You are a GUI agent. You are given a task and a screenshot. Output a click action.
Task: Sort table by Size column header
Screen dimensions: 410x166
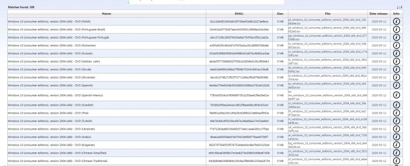[x=280, y=14]
